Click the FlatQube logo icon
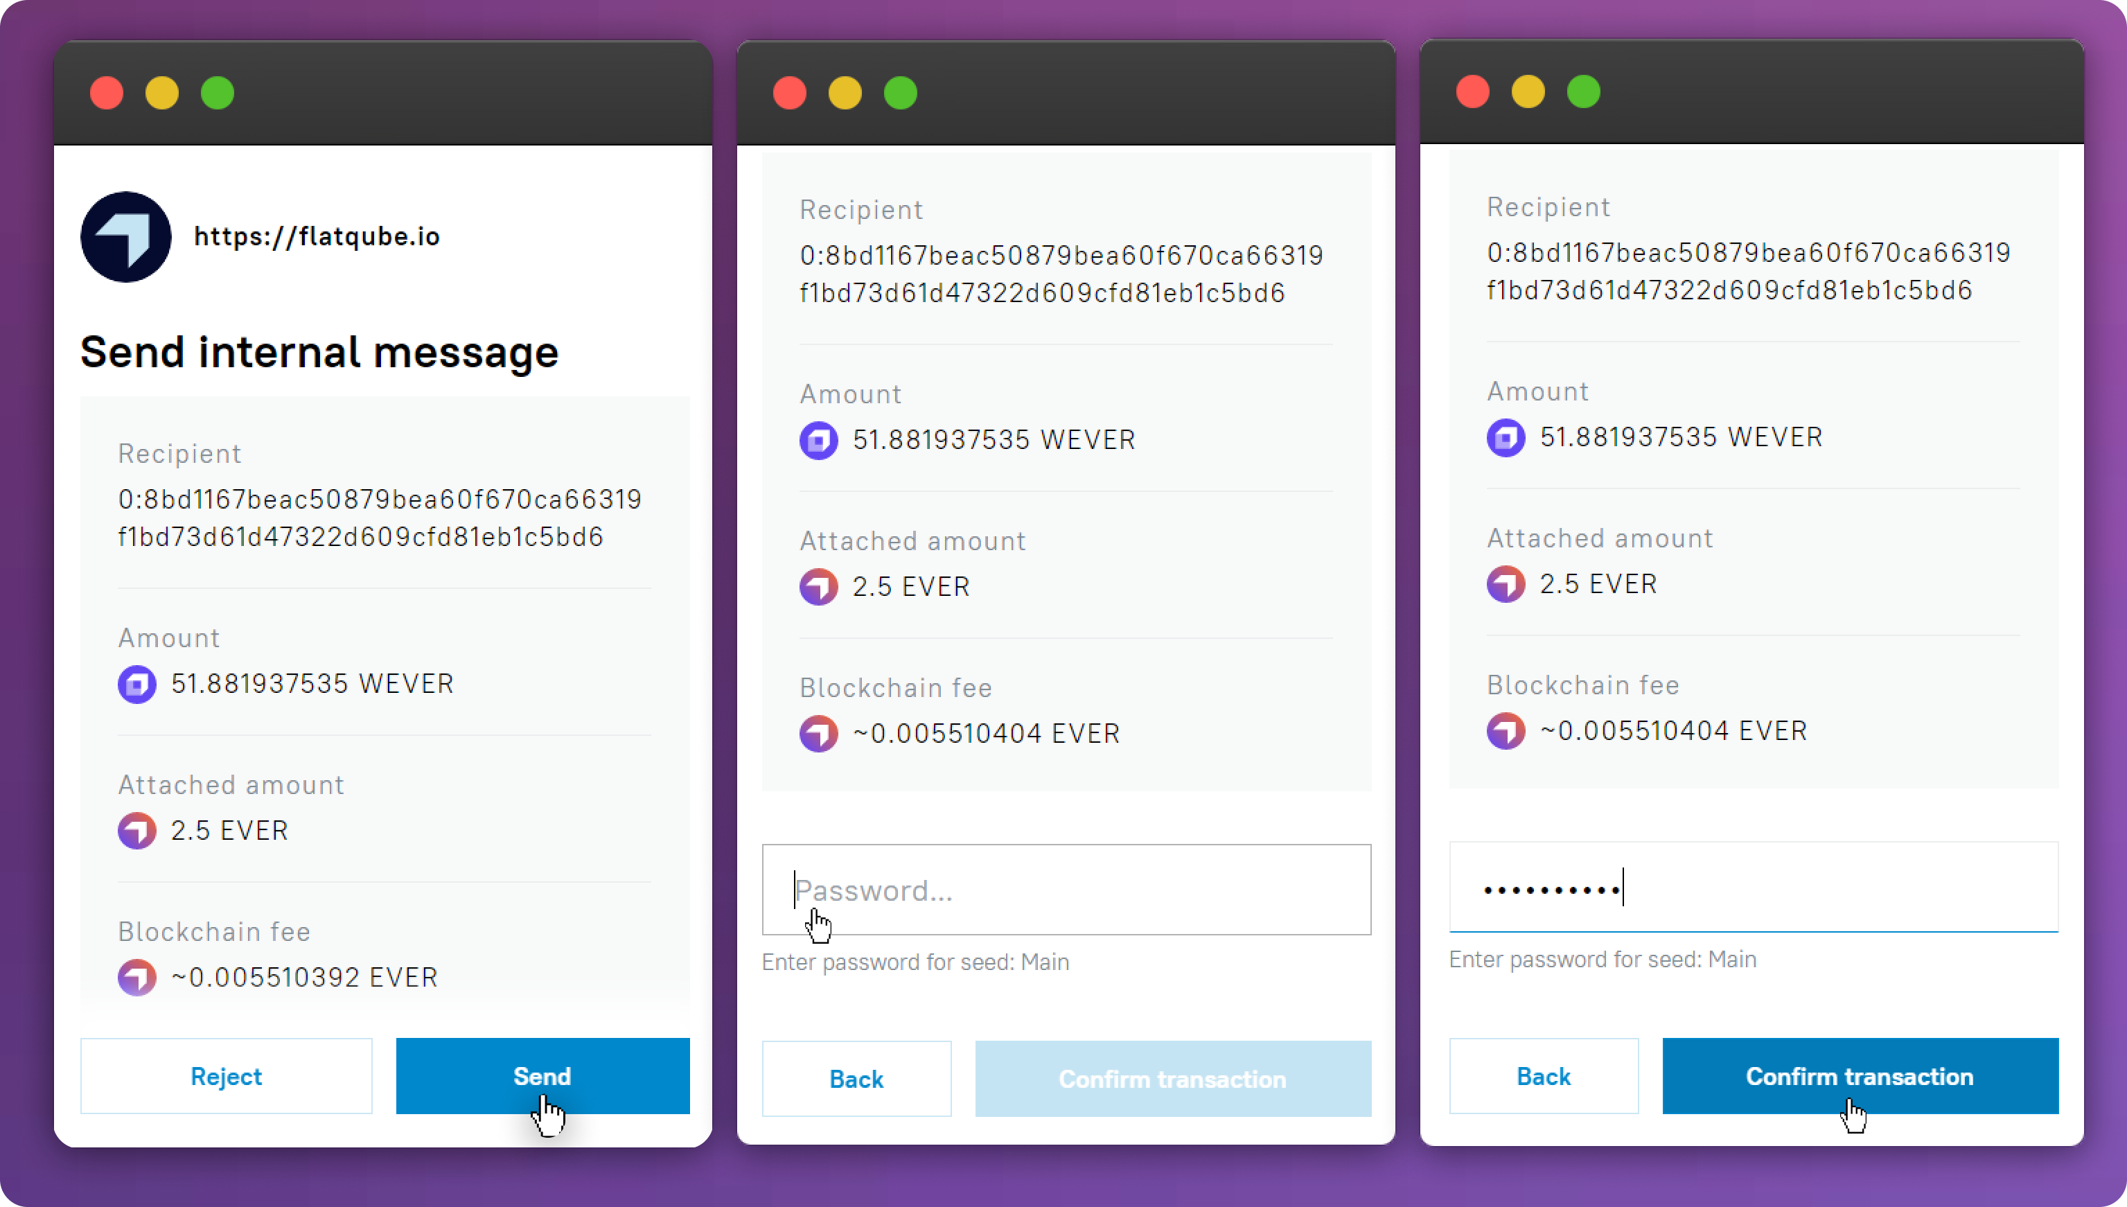This screenshot has width=2127, height=1207. [126, 237]
